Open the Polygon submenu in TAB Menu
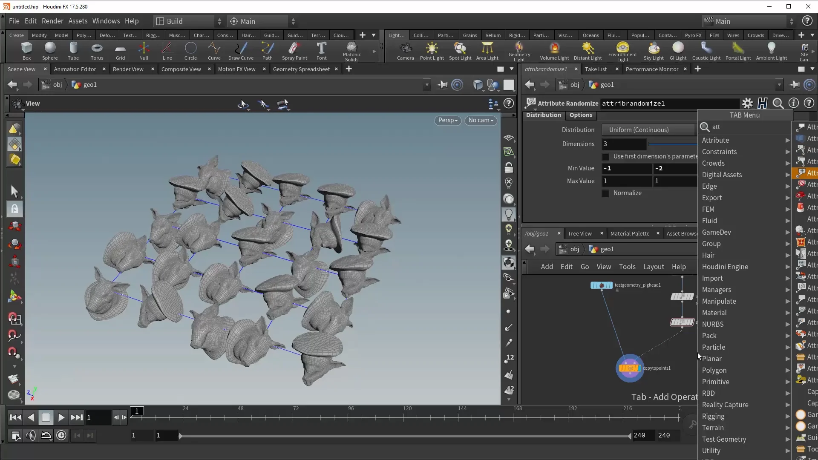The height and width of the screenshot is (460, 818). [x=714, y=370]
